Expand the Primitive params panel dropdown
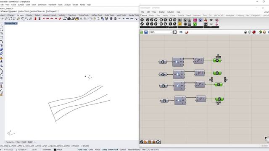 pyautogui.click(x=176, y=27)
